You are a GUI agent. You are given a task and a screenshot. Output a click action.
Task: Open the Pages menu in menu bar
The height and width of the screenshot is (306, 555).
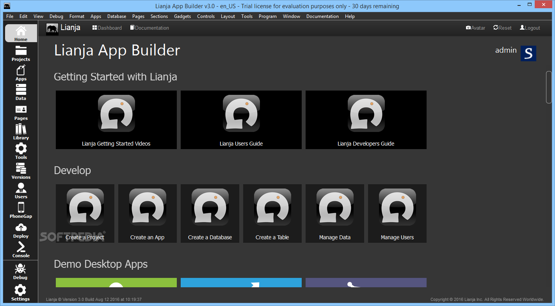click(x=138, y=16)
